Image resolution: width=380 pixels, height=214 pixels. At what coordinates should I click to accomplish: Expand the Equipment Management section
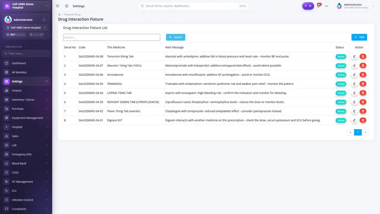click(26, 118)
